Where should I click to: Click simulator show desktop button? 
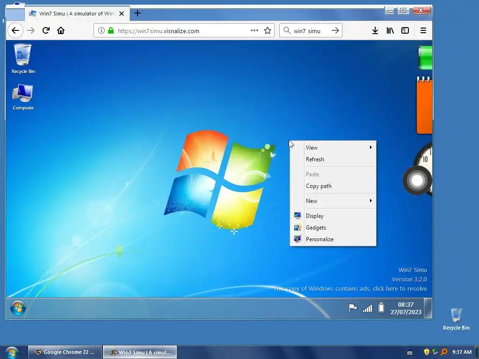(x=428, y=308)
